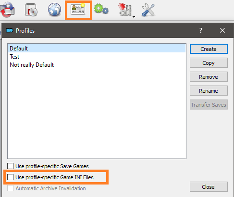Toggle Automatic Archive Invalidation checkbox

click(x=10, y=188)
